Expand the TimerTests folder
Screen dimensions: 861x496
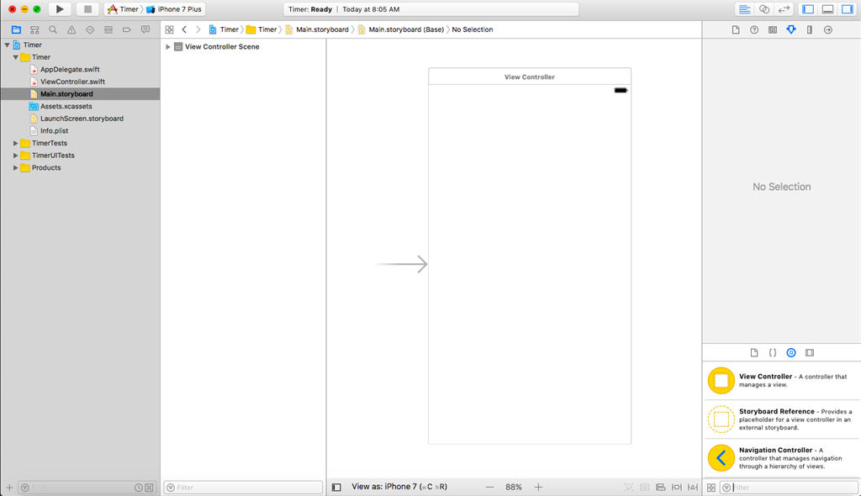point(16,143)
